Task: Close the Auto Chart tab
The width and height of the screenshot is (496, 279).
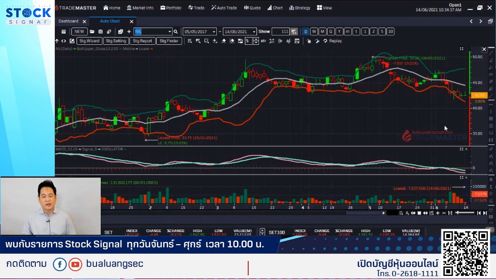Action: [x=131, y=22]
